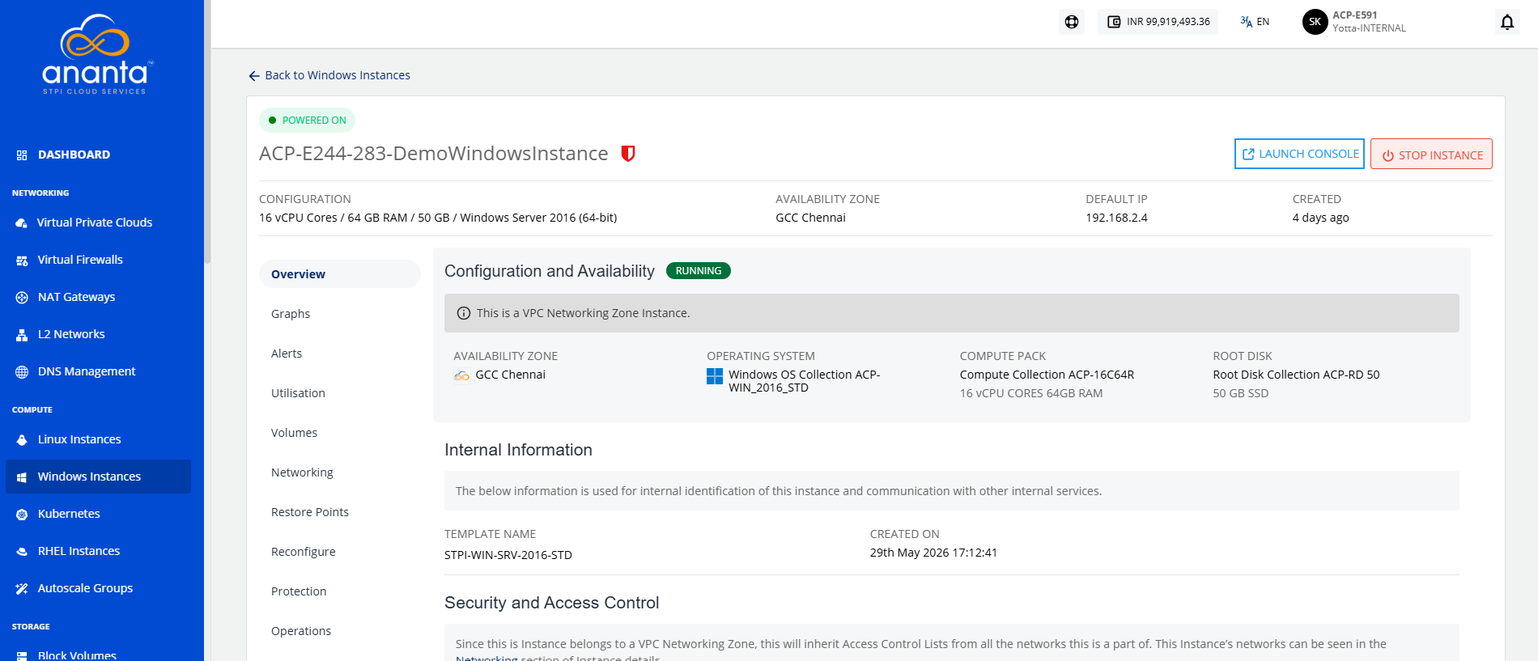The image size is (1538, 661).
Task: Switch to the Alerts tab
Action: (287, 354)
